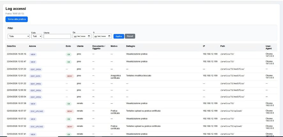Click DENY badge in EDIT_DATA row
This screenshot has height=137, width=283.
(70, 76)
